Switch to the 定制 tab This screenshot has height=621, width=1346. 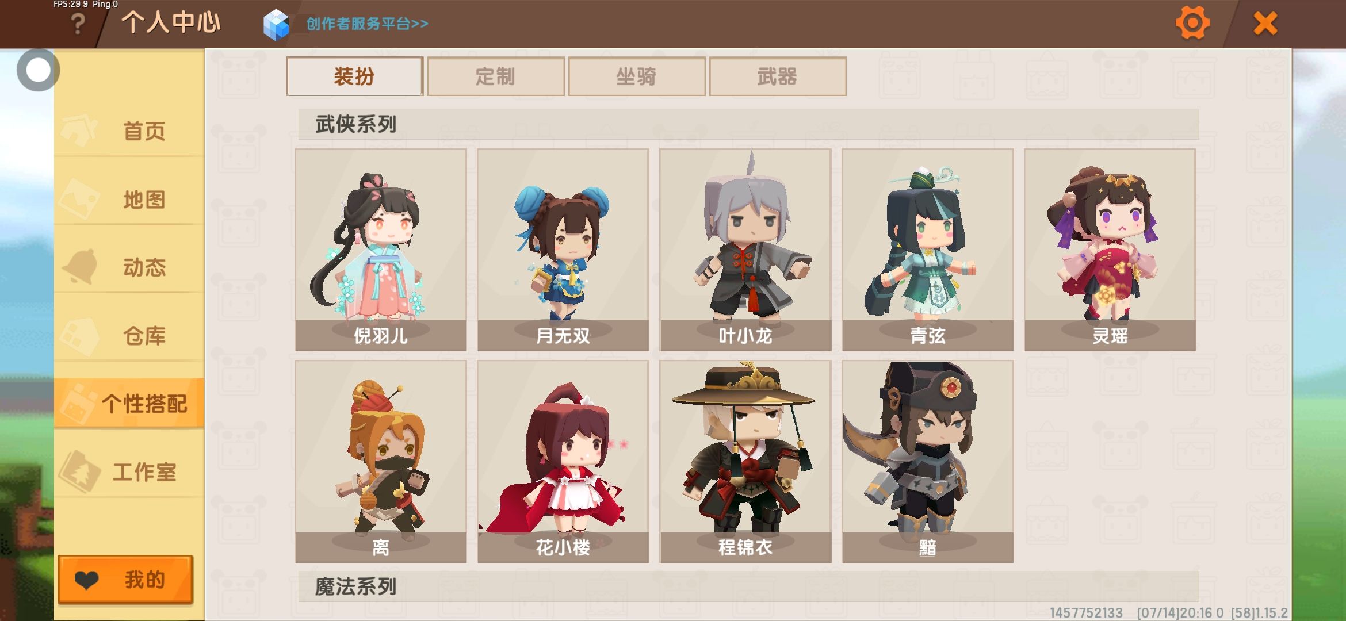(x=495, y=76)
